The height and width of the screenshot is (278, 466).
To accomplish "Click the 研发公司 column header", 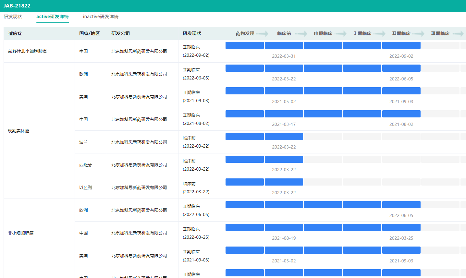I will tap(120, 33).
